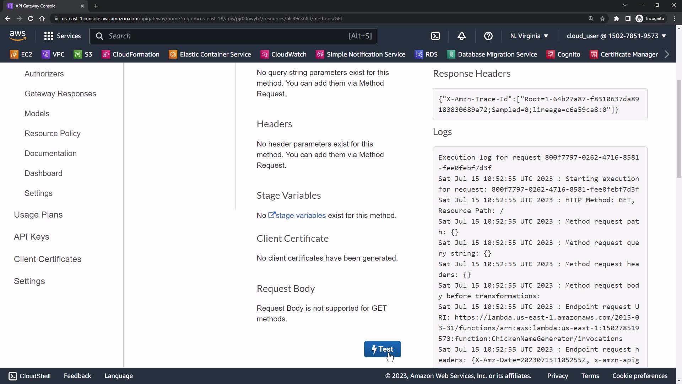682x384 pixels.
Task: Open Gateway Responses in sidebar
Action: click(60, 94)
